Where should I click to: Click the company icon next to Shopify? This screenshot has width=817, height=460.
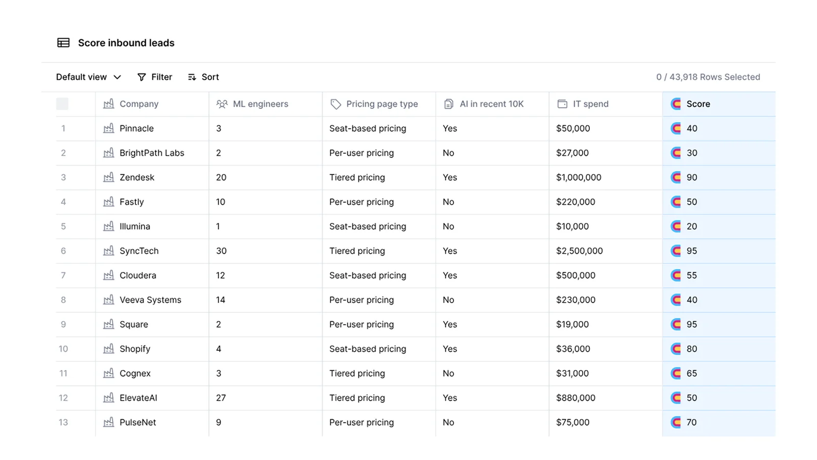(109, 349)
